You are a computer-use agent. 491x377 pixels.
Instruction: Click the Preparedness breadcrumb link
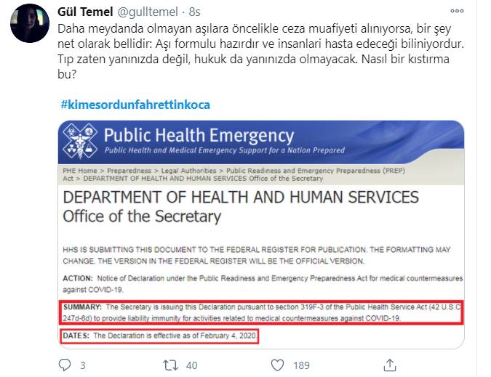coord(129,171)
